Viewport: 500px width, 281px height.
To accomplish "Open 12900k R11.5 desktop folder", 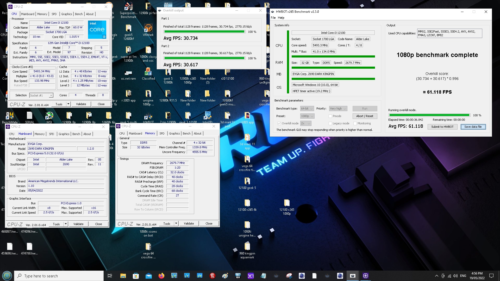I will 168,96.
